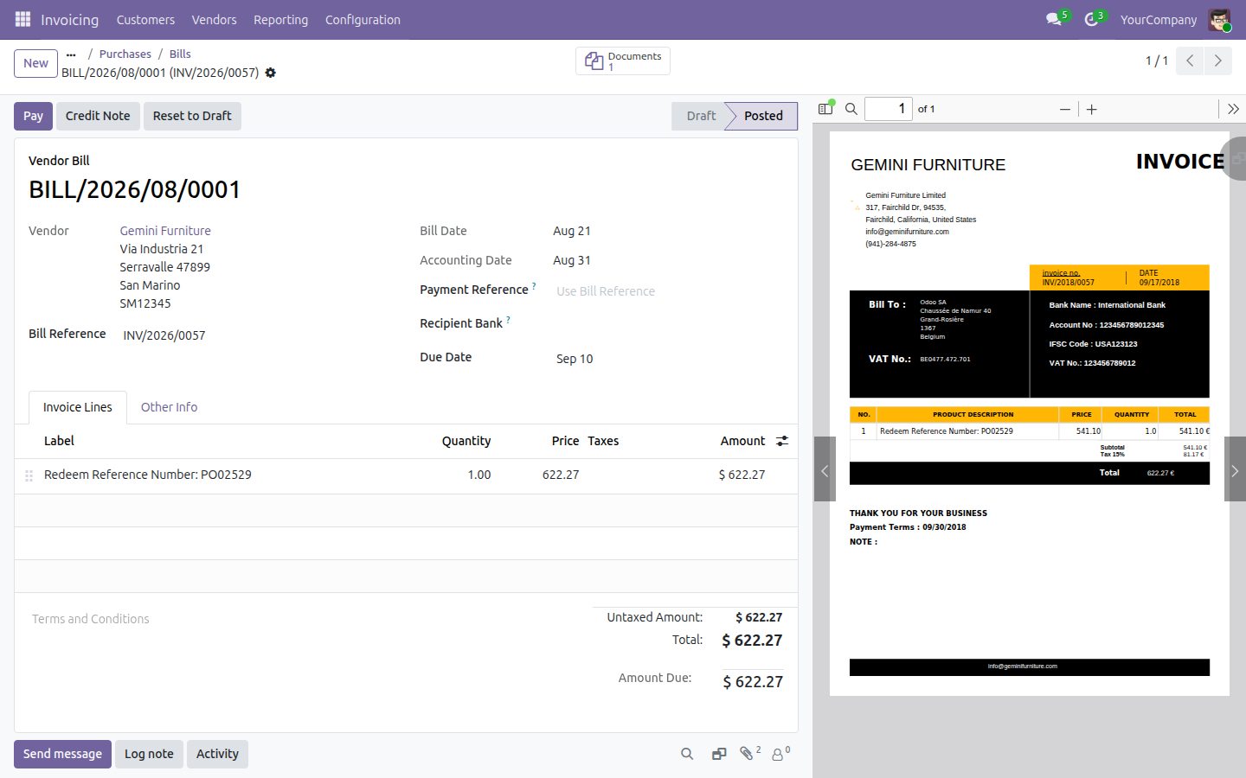
Task: Select the Draft status stage
Action: click(700, 116)
